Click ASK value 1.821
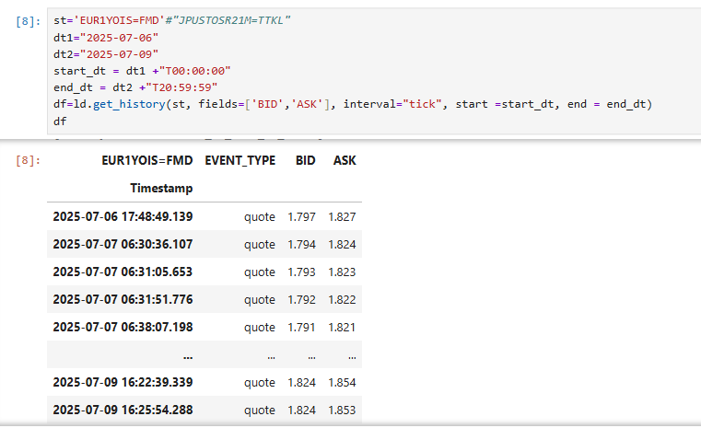 coord(342,327)
